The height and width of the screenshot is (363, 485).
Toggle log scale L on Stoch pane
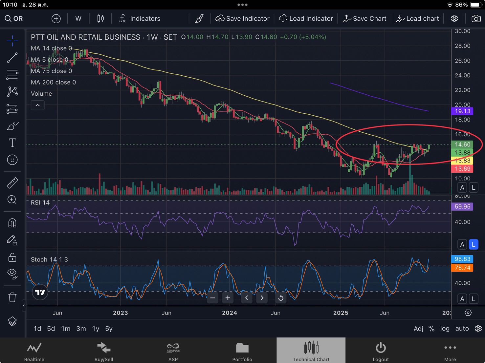473,299
